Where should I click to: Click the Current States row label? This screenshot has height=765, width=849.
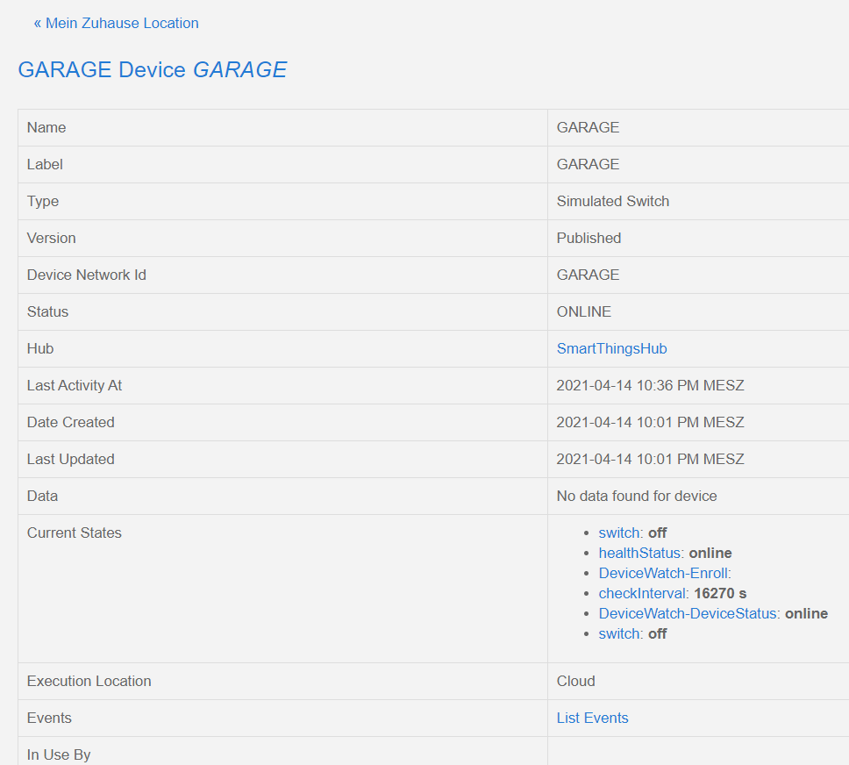(x=74, y=533)
